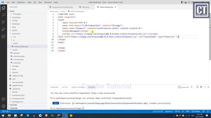The image size is (211, 118).
Task: Click the Prettier status bar item
Action: [x=196, y=111]
